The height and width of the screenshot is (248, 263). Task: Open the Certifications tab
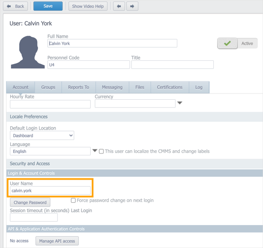coord(170,87)
